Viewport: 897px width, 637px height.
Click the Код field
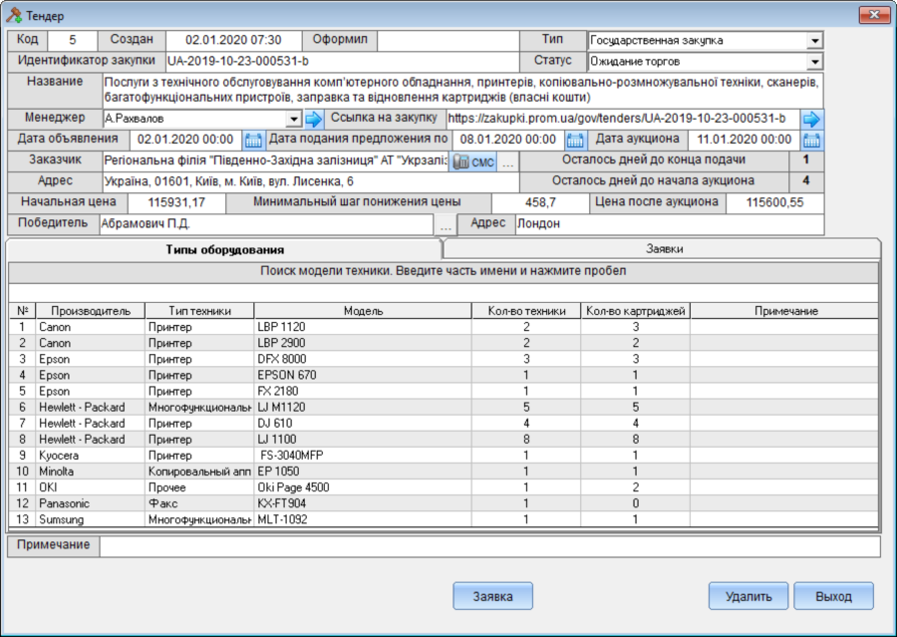[x=72, y=41]
